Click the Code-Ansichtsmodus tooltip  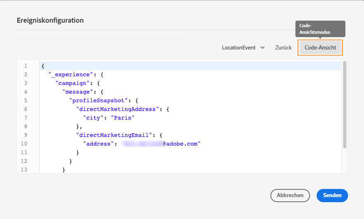click(320, 29)
